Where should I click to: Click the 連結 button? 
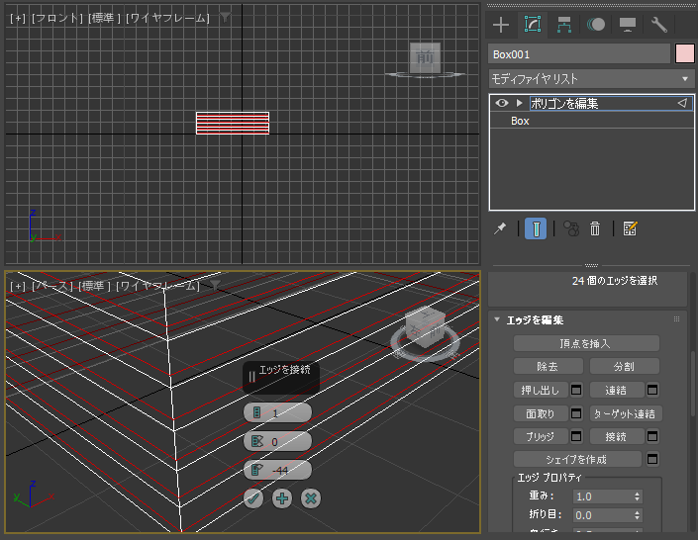617,390
